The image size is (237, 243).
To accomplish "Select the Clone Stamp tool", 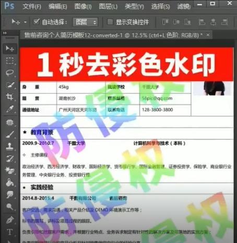I will [10, 147].
